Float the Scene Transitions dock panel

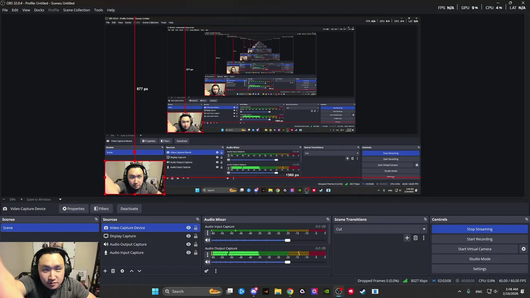(425, 219)
